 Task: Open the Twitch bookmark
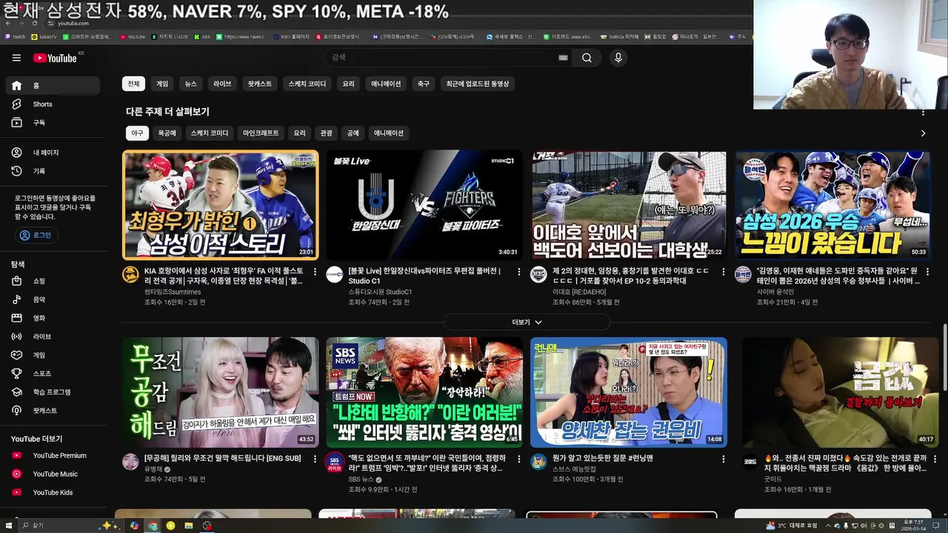(15, 36)
